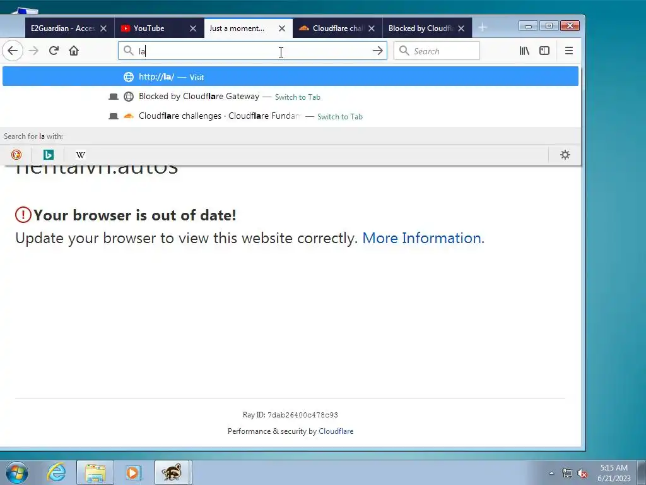The image size is (646, 485).
Task: Click the muted volume tray icon
Action: [582, 473]
